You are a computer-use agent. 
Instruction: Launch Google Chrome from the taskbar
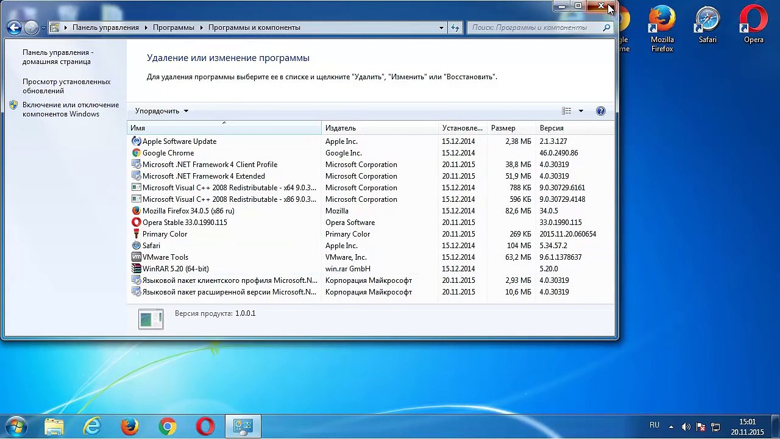pyautogui.click(x=168, y=426)
